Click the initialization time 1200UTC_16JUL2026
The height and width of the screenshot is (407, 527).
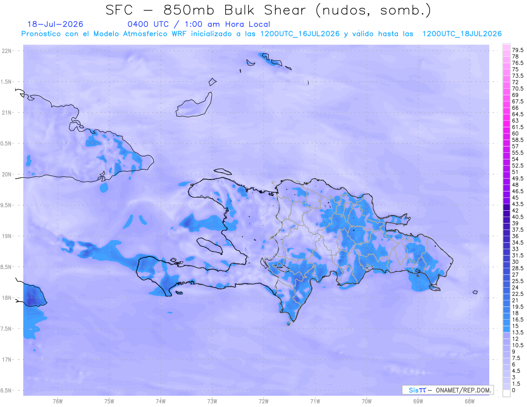coord(300,34)
